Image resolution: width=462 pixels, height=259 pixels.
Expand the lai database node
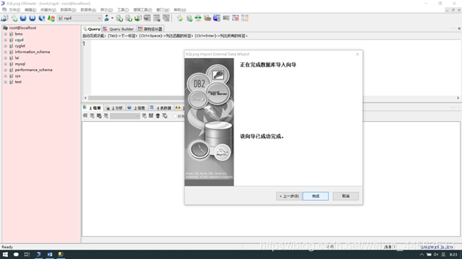tap(5, 58)
